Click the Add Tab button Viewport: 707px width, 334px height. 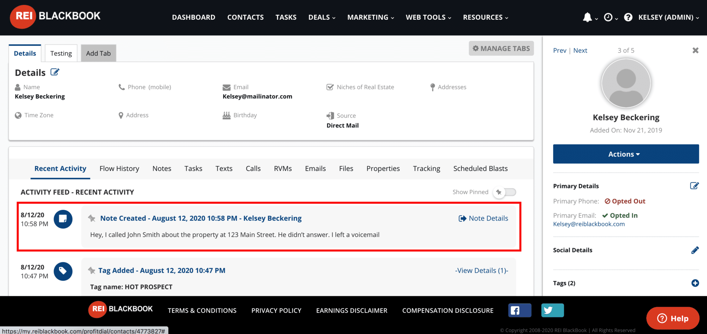[98, 53]
